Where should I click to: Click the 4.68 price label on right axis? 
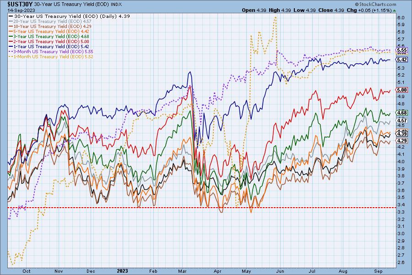[402, 113]
